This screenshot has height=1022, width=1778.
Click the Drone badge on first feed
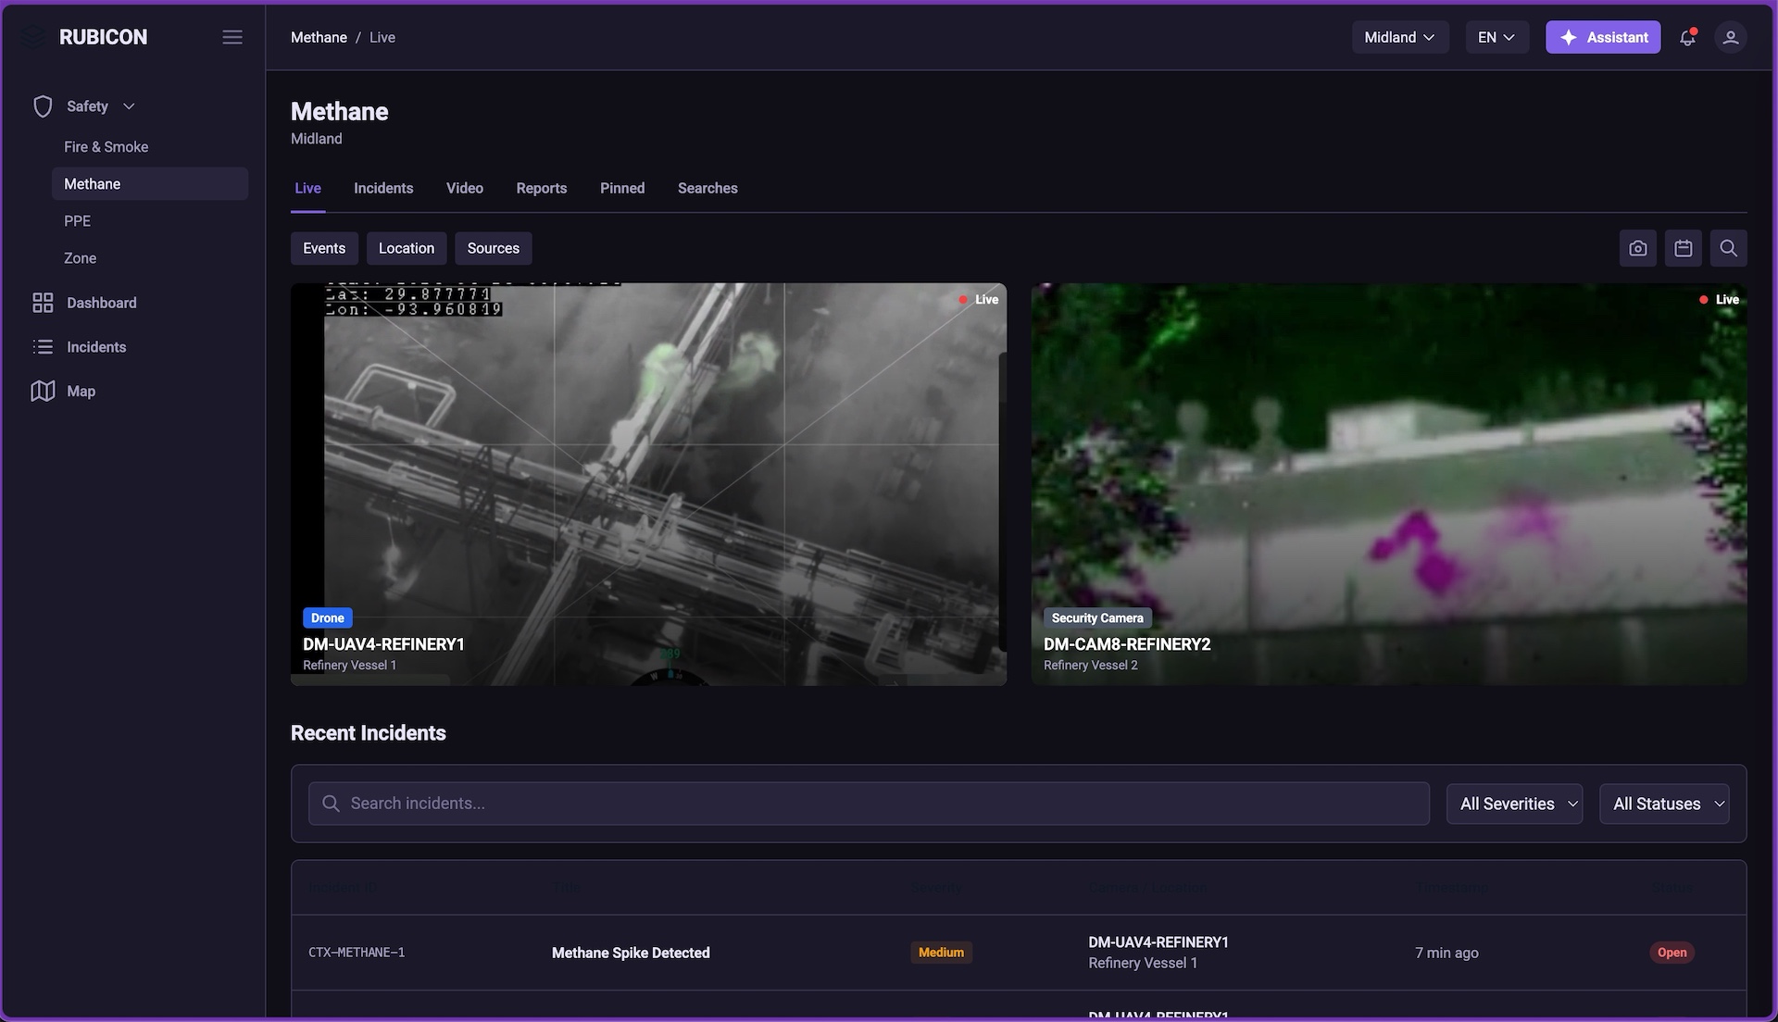pyautogui.click(x=327, y=617)
